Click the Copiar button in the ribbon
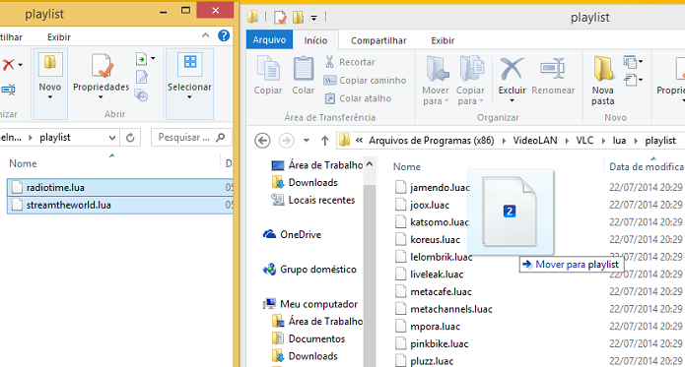The image size is (685, 367). (x=268, y=75)
